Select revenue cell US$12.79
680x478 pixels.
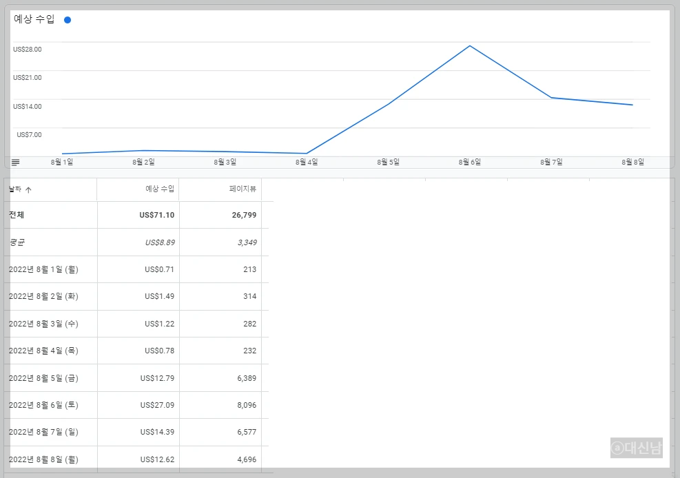point(157,378)
